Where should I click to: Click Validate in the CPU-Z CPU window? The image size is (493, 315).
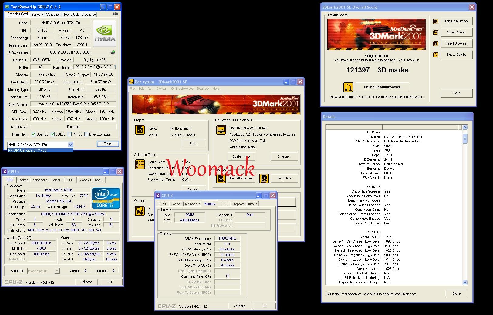pos(86,282)
